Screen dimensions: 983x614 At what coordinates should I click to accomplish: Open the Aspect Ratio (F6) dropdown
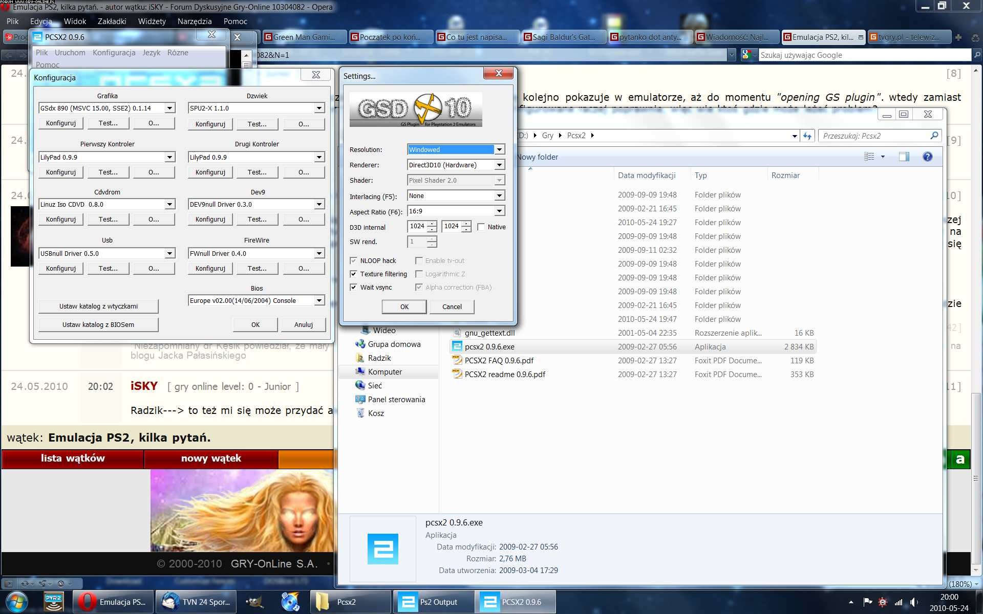(x=499, y=211)
